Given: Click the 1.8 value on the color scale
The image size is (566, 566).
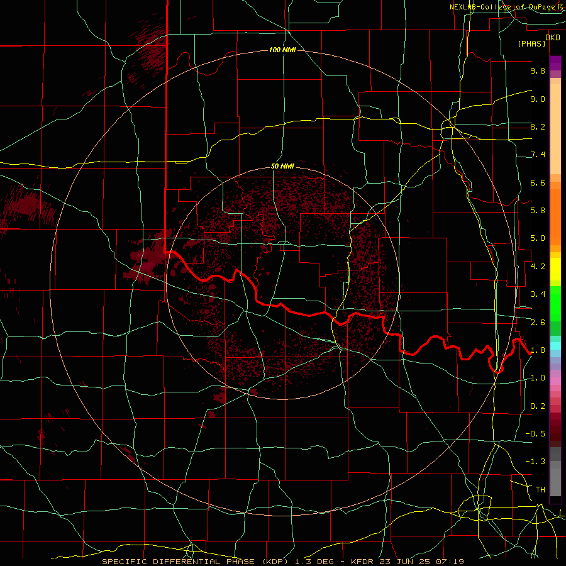Looking at the screenshot, I should (538, 350).
